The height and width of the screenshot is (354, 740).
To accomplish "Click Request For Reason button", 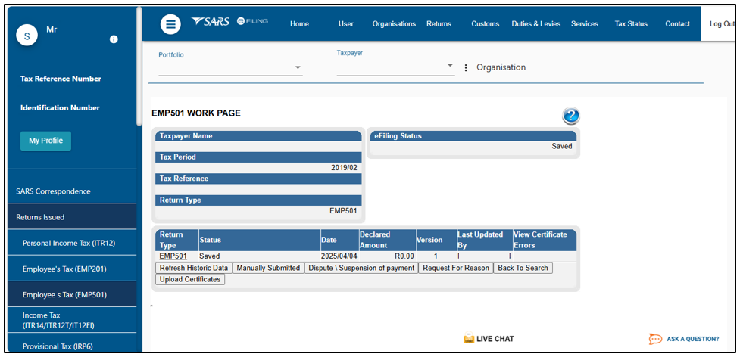I will [x=456, y=269].
